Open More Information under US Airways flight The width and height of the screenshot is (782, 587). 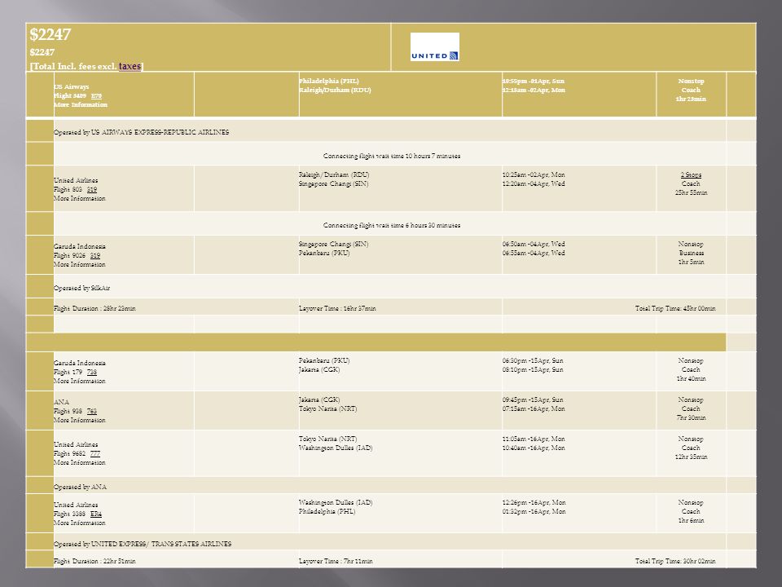coord(81,105)
